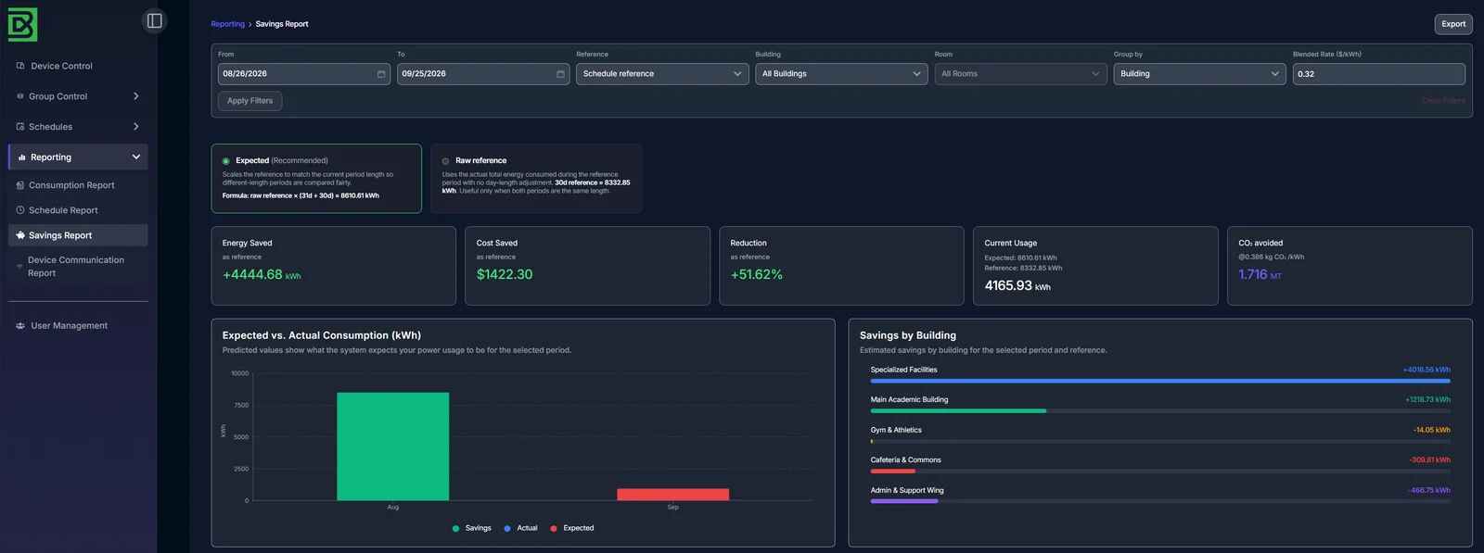Click the Consumption Report icon

coord(20,185)
